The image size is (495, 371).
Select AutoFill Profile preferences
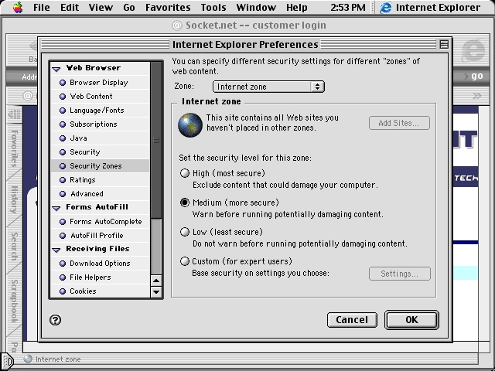(100, 236)
